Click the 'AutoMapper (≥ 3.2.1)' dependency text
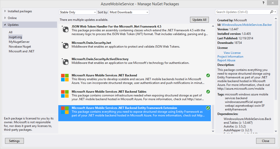 (x=238, y=130)
